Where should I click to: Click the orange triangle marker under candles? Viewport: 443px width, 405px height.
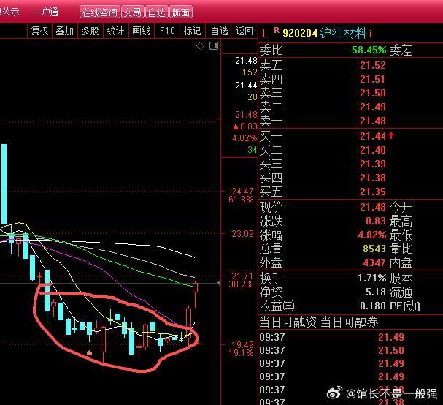click(x=89, y=352)
